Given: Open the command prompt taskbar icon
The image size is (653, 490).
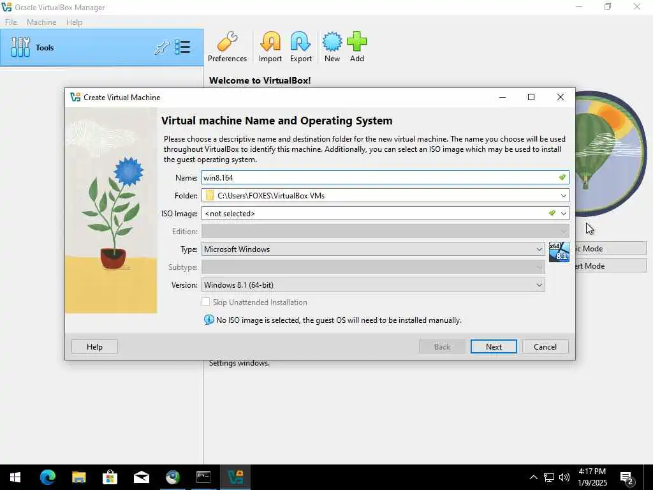Looking at the screenshot, I should 203,477.
